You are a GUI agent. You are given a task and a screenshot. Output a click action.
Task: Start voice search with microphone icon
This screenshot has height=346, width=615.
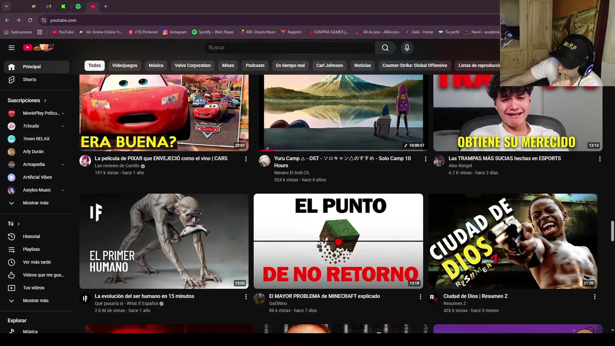pos(407,48)
